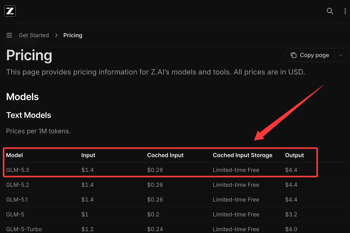Click GLM-5.2 input price $1.4

pos(87,185)
